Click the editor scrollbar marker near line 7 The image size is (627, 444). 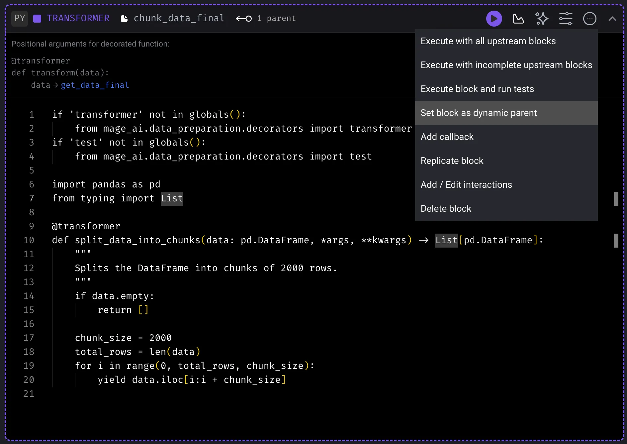point(616,199)
